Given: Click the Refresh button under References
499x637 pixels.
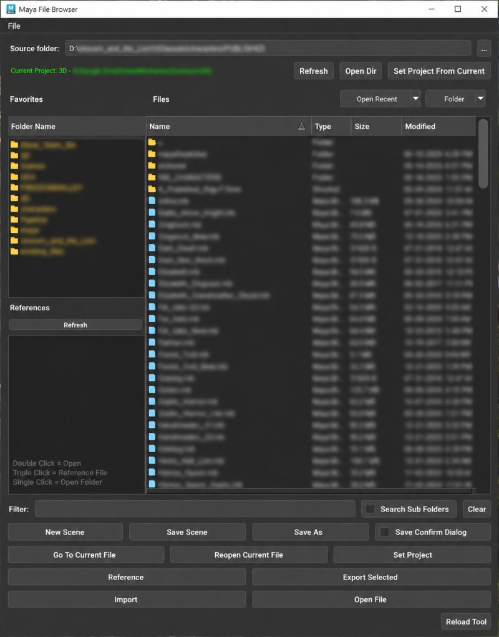Looking at the screenshot, I should 75,325.
